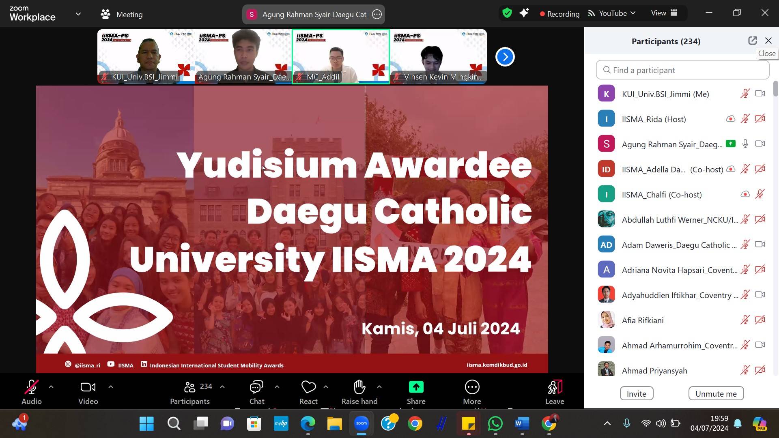
Task: Click the Unmute me button
Action: click(716, 393)
